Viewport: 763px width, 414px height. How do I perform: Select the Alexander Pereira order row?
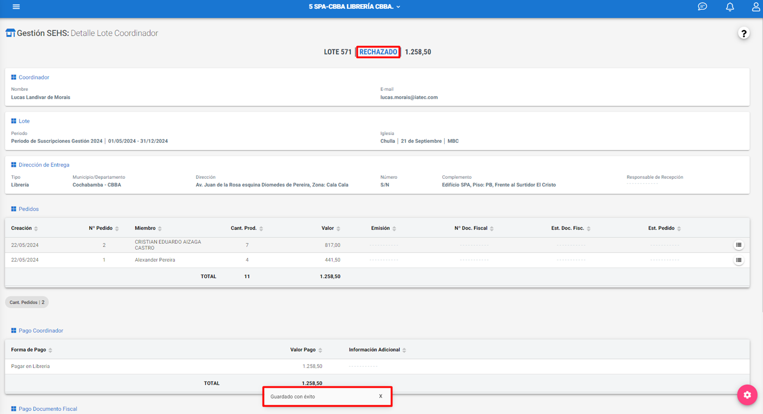(x=377, y=260)
